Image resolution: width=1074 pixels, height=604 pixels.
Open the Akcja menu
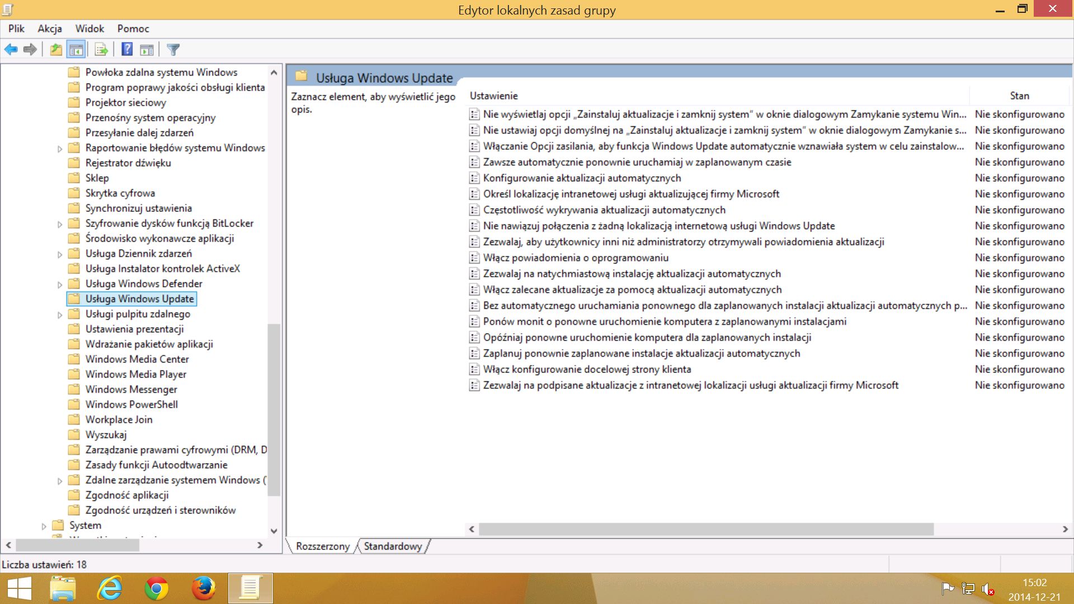[x=50, y=29]
